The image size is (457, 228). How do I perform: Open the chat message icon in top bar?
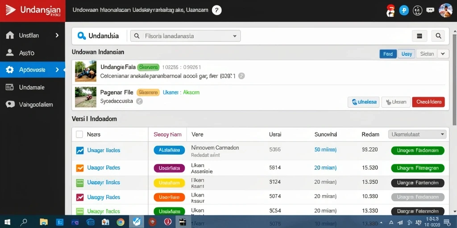430,10
